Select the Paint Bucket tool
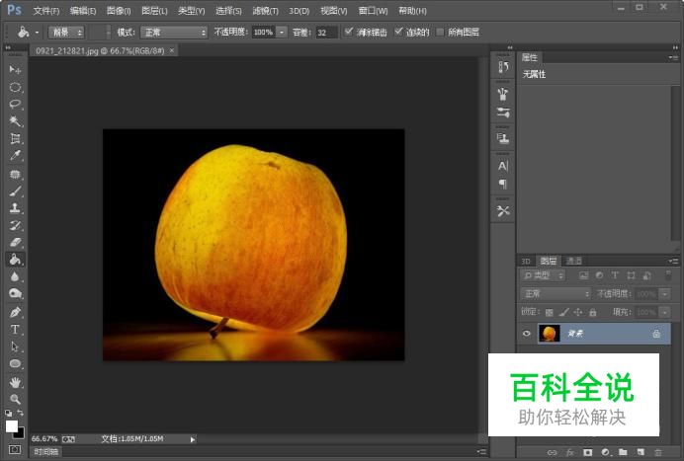Image resolution: width=684 pixels, height=461 pixels. pyautogui.click(x=15, y=260)
